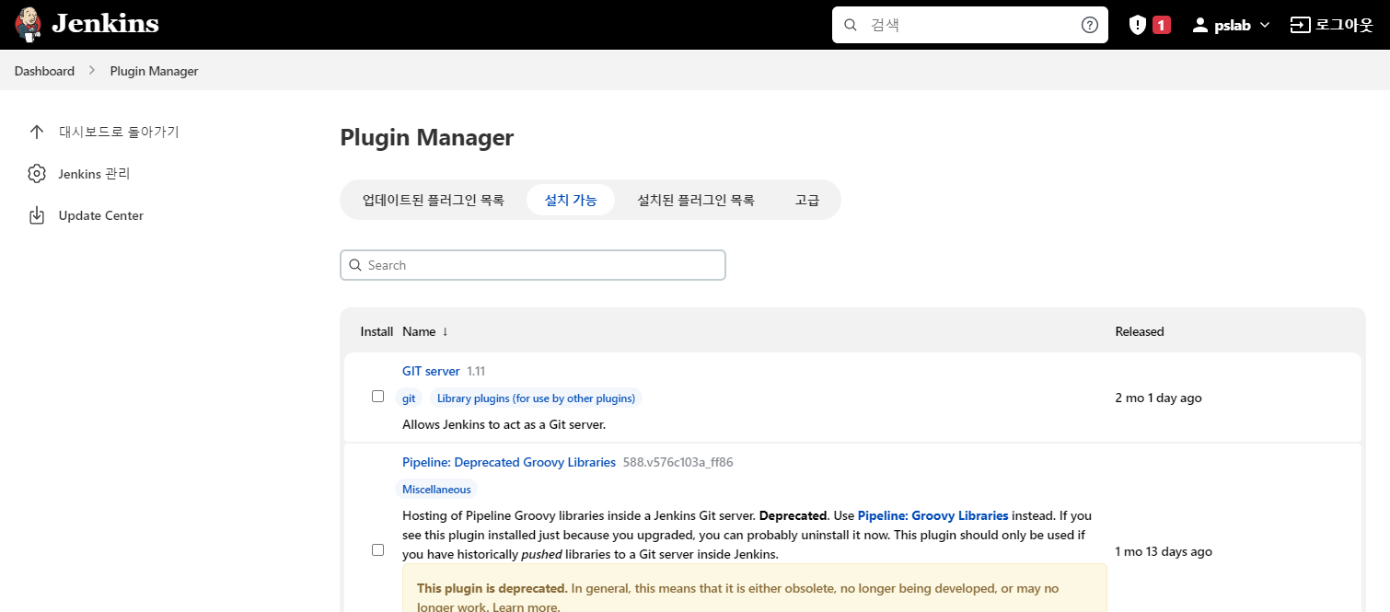Switch to 업데이트된 플러그인 목록 tab
Viewport: 1390px width, 612px height.
434,200
